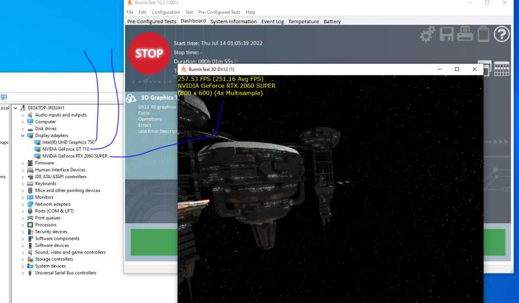This screenshot has width=519, height=303.
Task: Click the Monitors device icon
Action: [30, 197]
